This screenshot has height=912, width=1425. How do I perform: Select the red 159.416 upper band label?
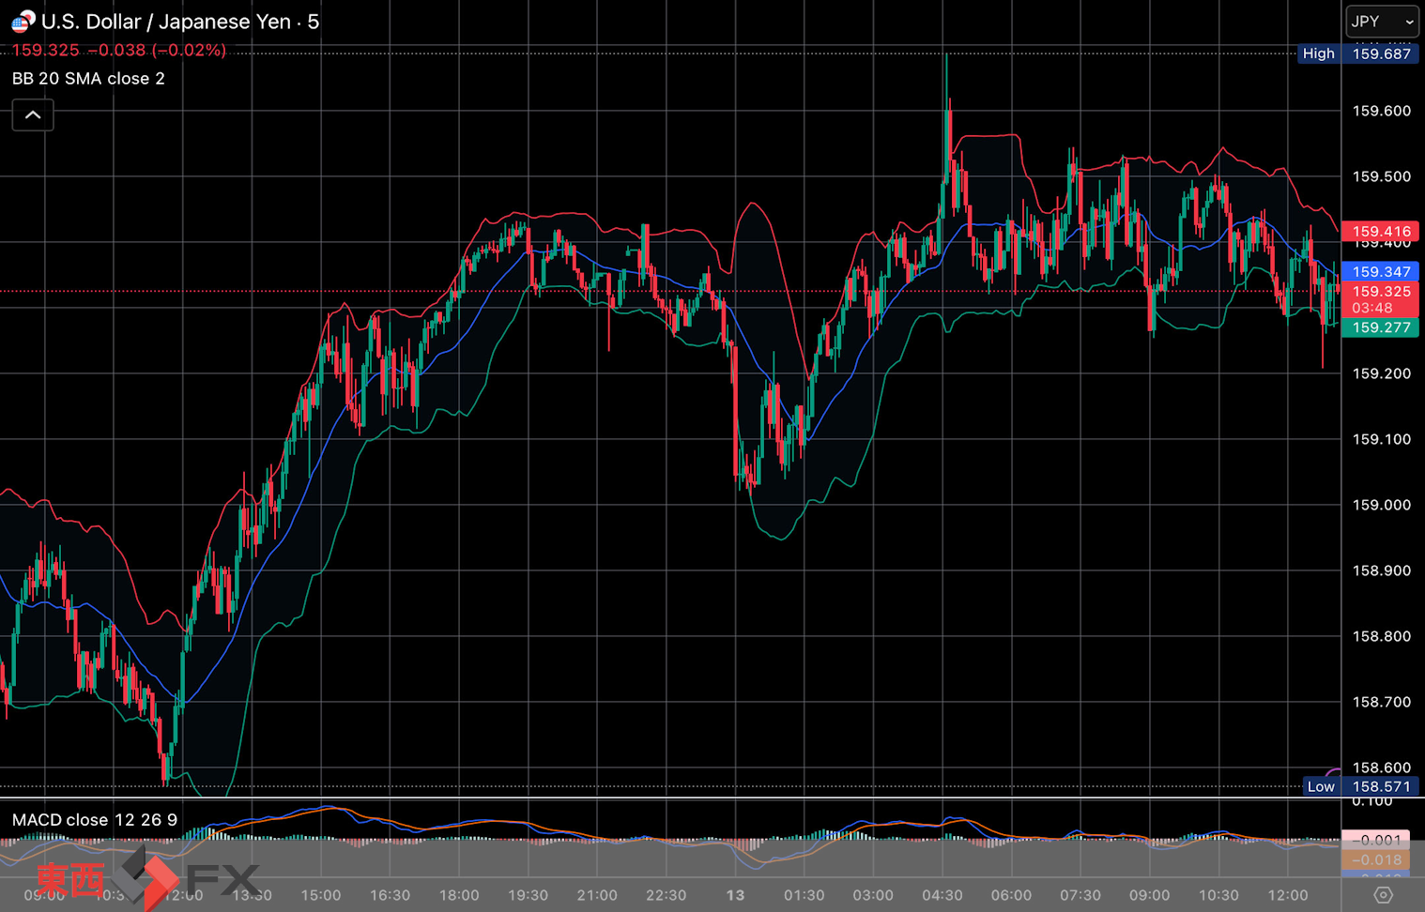click(1380, 232)
